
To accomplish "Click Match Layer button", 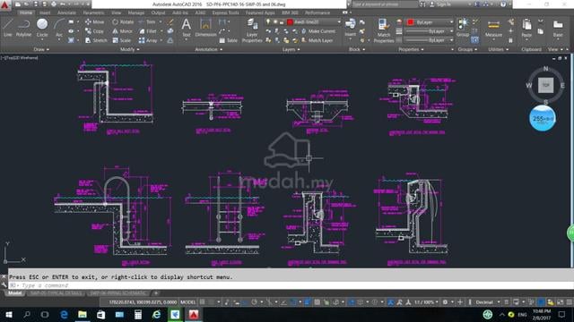I will (x=317, y=40).
